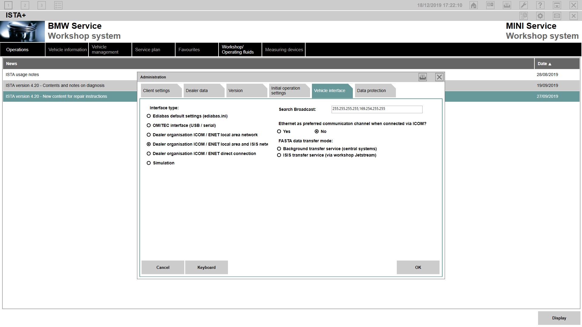Image resolution: width=582 pixels, height=327 pixels.
Task: Click the gear icon in ISTA+ bar
Action: pyautogui.click(x=540, y=16)
